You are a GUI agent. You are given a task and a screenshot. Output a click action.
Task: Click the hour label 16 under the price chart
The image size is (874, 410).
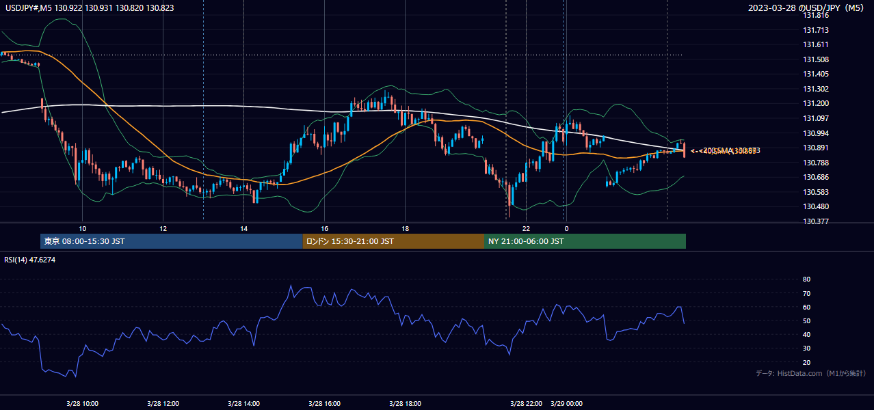tap(325, 228)
